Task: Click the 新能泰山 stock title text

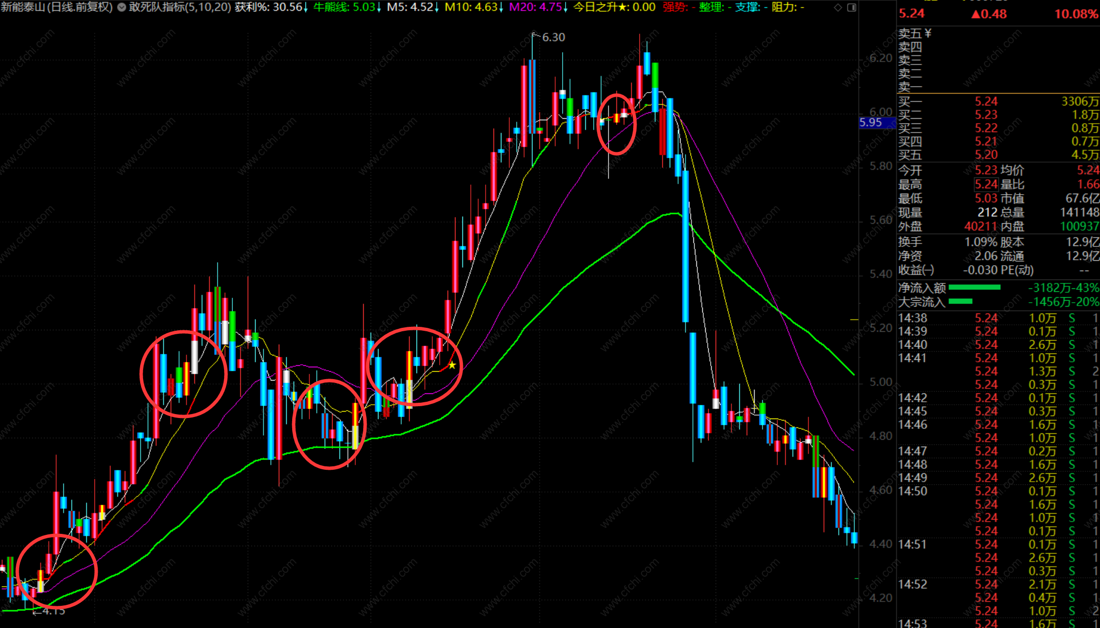Action: pyautogui.click(x=23, y=7)
